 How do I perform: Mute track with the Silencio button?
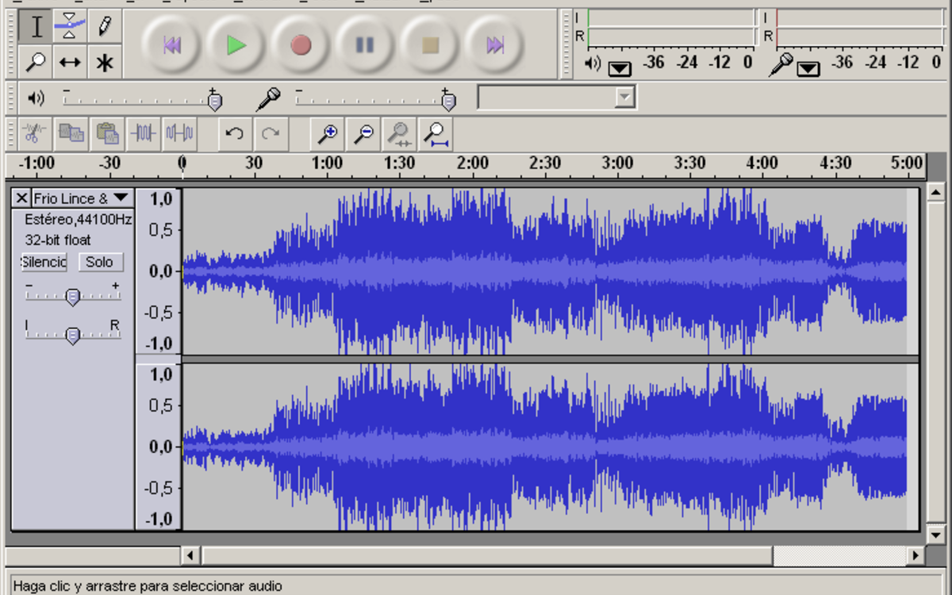tap(44, 262)
